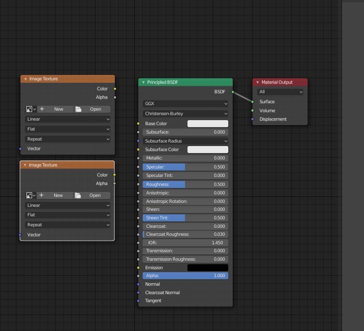This screenshot has width=364, height=331.
Task: Click the Color output socket of the top Image Texture node
Action: click(x=115, y=89)
